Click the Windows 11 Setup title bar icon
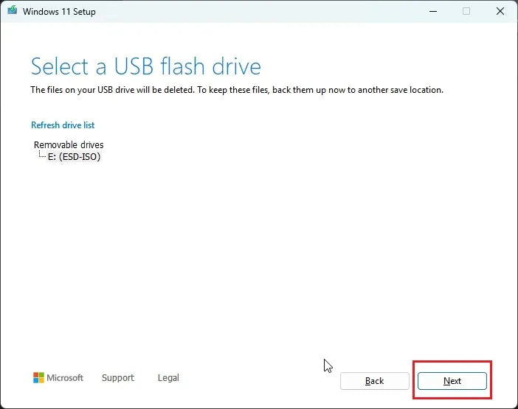Screen dimensions: 518x409 pyautogui.click(x=11, y=11)
